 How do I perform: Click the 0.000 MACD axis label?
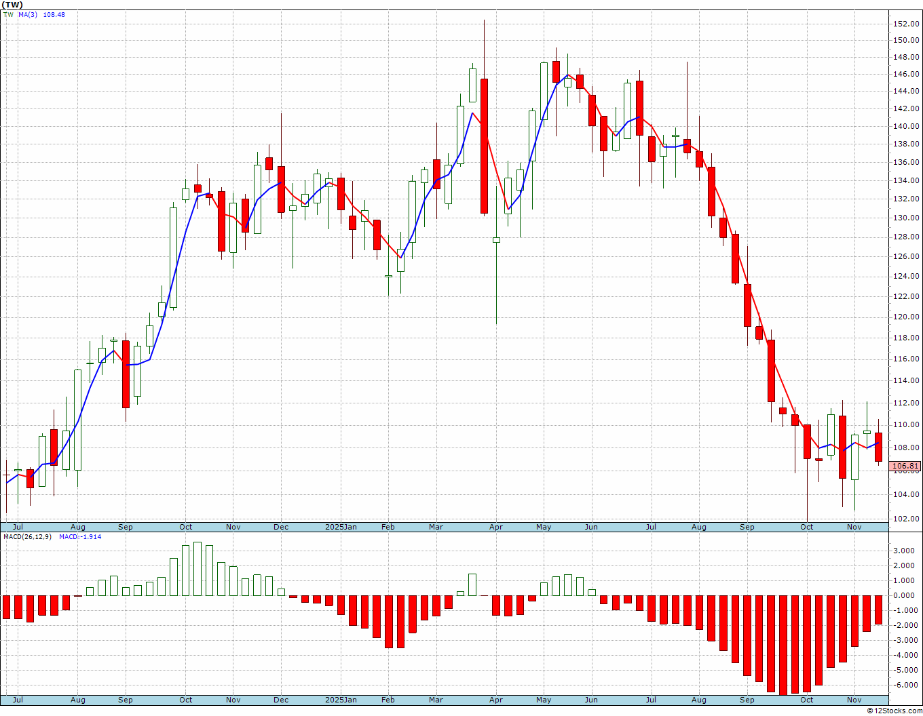click(x=905, y=595)
